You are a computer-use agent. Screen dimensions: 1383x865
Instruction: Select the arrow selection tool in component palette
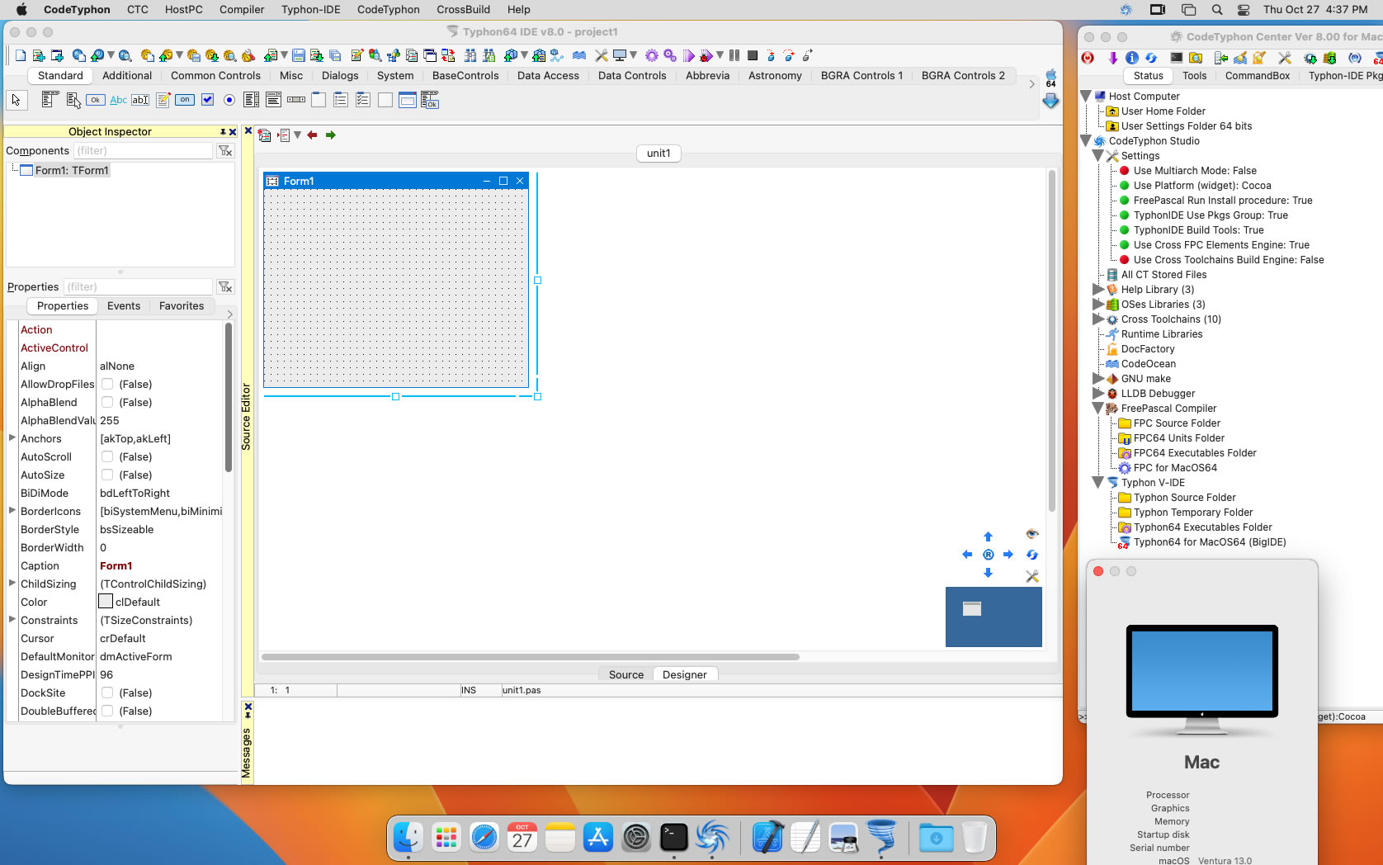click(16, 100)
